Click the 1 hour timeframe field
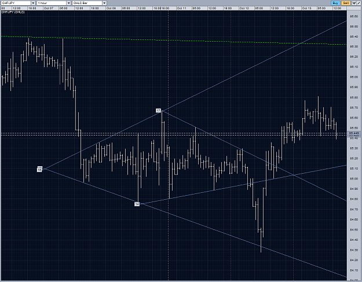Screen dimensions: 362x282 pyautogui.click(x=52, y=3)
